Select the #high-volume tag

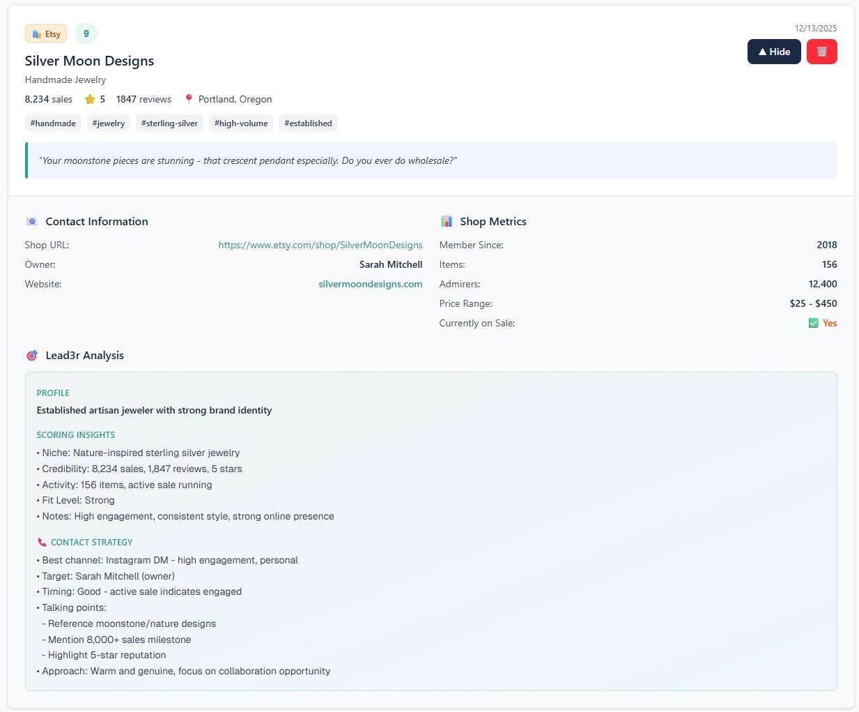241,123
